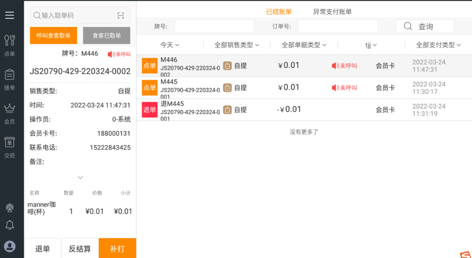
Task: Switch to the 已结账单 tab
Action: point(279,12)
